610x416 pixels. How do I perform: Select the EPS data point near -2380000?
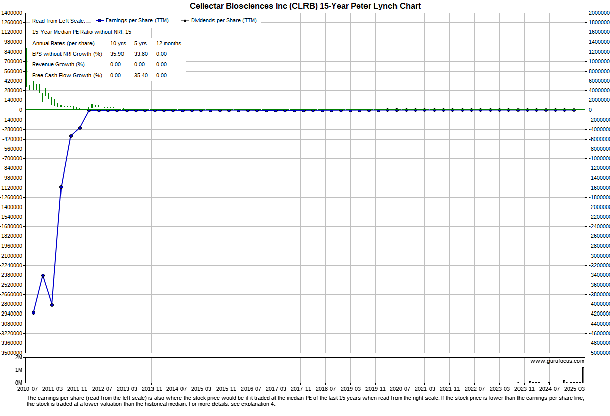[43, 275]
